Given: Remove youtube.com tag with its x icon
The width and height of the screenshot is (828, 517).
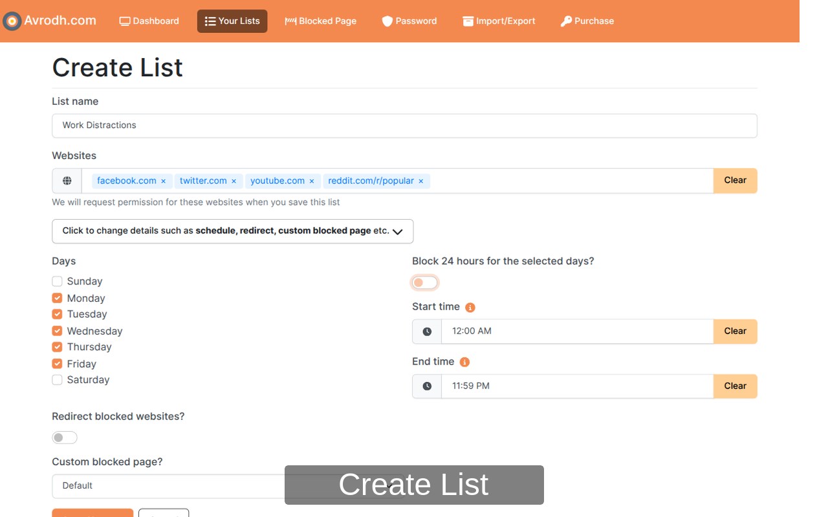Looking at the screenshot, I should click(312, 182).
